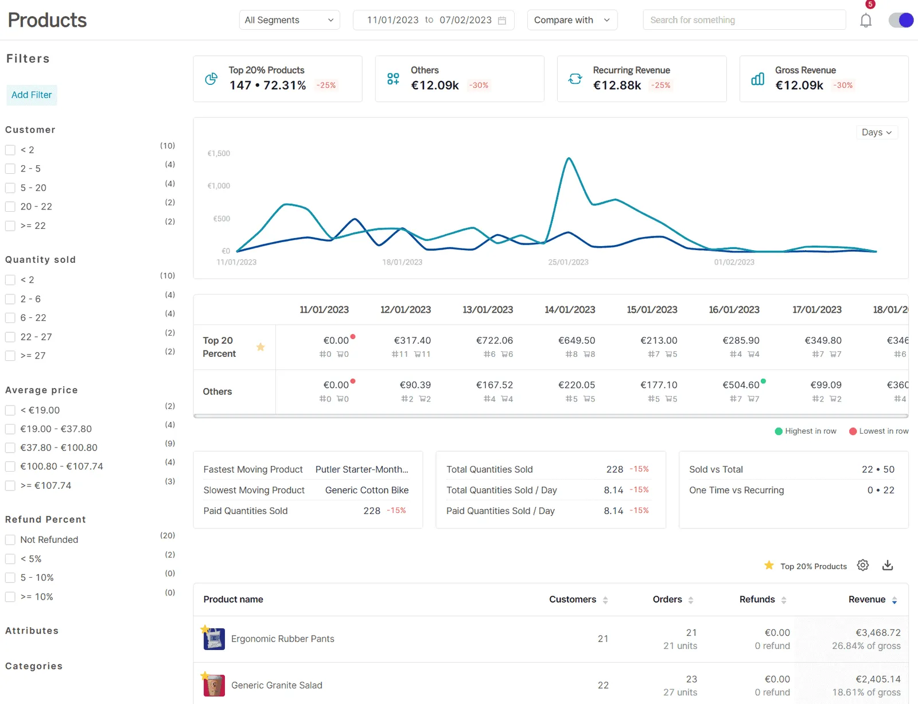The height and width of the screenshot is (704, 918).
Task: Check Customer '20 - 22' filter
Action: point(10,207)
